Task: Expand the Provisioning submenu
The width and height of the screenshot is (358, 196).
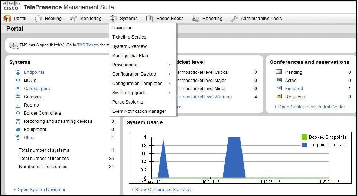Action: [x=141, y=65]
